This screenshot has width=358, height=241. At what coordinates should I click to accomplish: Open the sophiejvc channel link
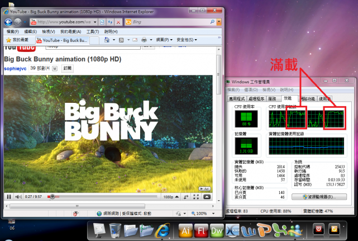(x=15, y=68)
